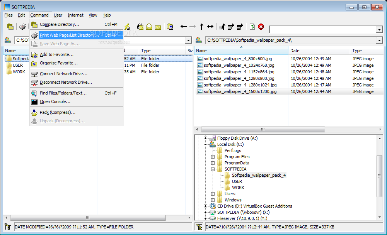Click the left status bar tree icon
The width and height of the screenshot is (387, 235).
(x=8, y=227)
